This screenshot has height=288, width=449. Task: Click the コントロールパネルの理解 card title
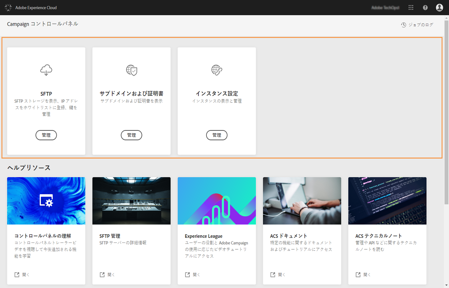point(43,236)
